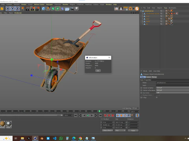
Task: Open the Window menu
Action: tap(109, 4)
